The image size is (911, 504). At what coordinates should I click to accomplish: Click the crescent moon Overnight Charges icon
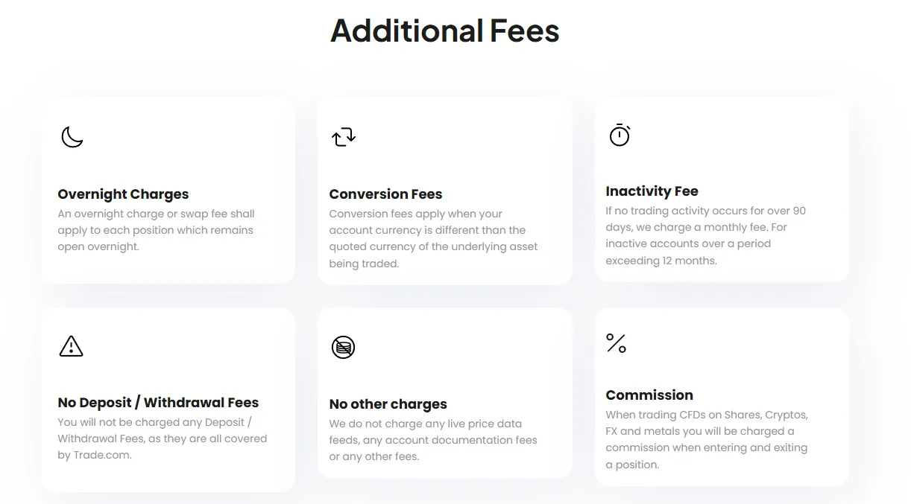pyautogui.click(x=72, y=137)
